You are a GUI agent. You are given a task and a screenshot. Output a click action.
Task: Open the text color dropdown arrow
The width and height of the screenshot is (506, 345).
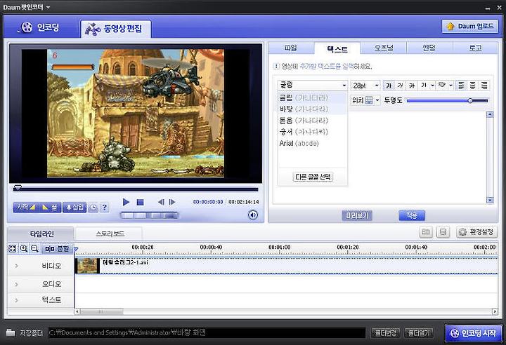pyautogui.click(x=432, y=86)
